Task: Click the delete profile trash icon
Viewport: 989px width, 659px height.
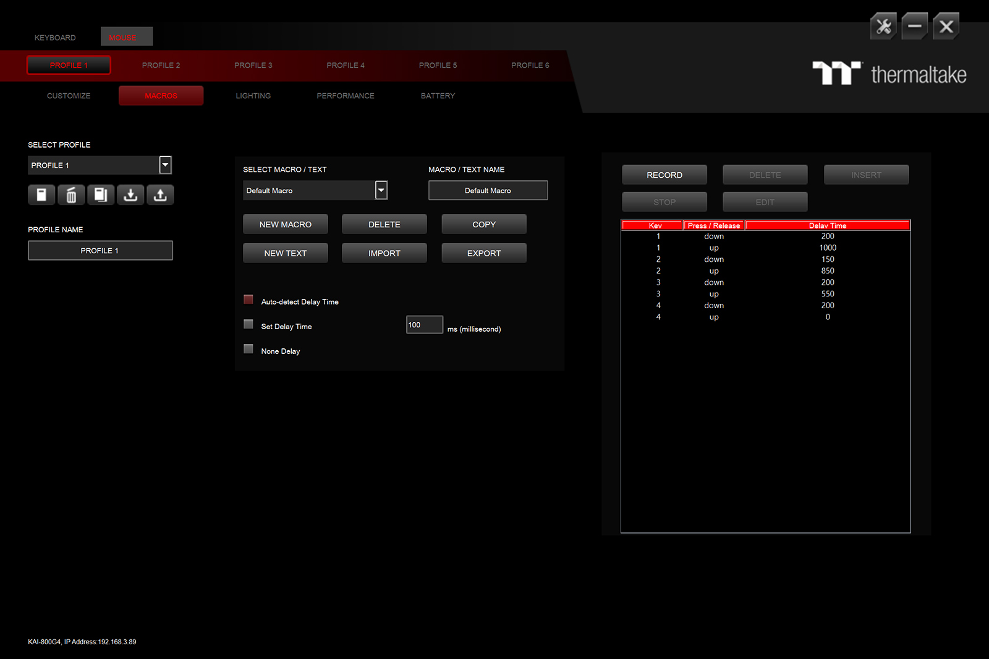Action: (71, 195)
